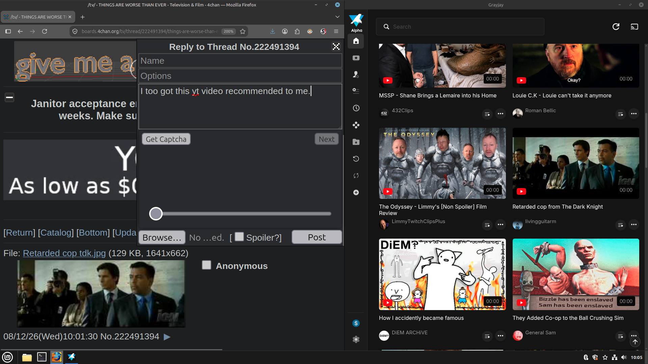648x364 pixels.
Task: Open the Firefox hamburger application menu
Action: [x=336, y=31]
